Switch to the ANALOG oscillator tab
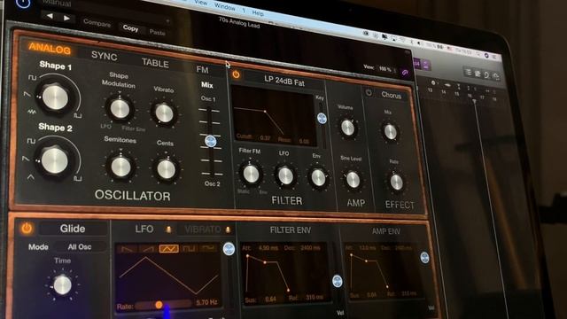Screen dimensions: 567x319 (50, 48)
